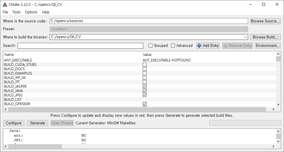Open the Options menu

pyautogui.click(x=31, y=12)
